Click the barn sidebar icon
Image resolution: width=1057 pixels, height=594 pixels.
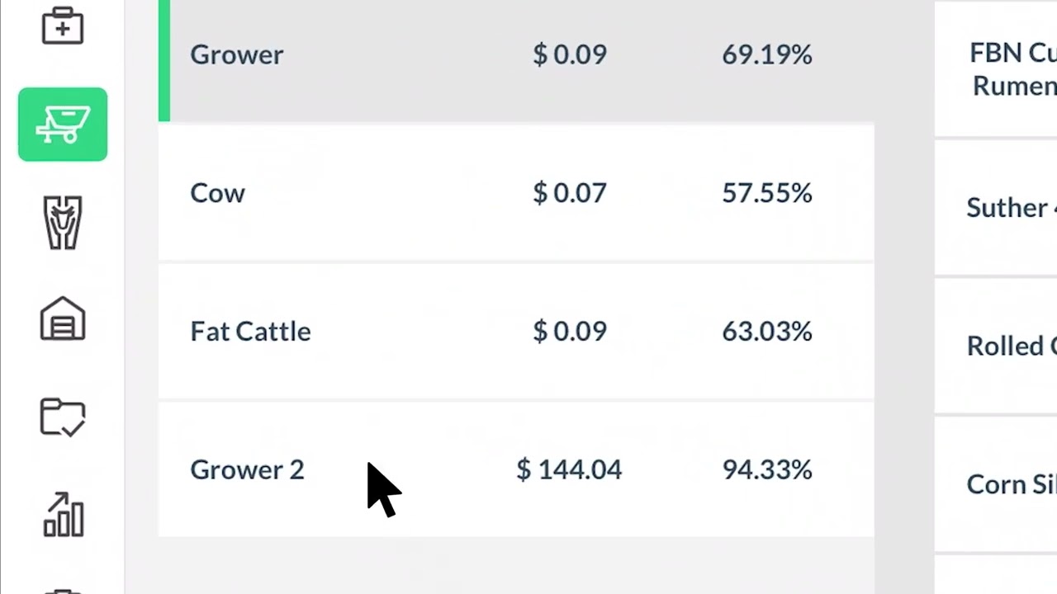click(x=63, y=319)
